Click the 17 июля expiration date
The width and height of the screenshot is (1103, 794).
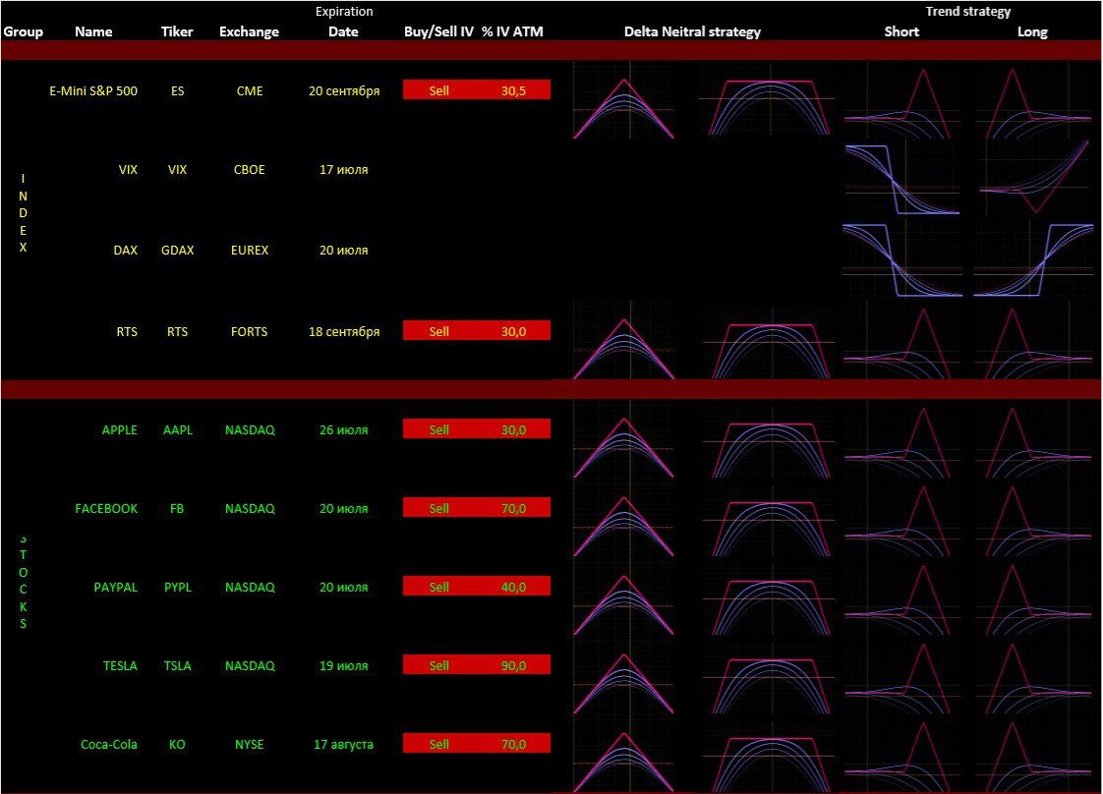pos(344,169)
